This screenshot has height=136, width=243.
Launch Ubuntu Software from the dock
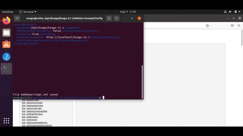pyautogui.click(x=6, y=45)
